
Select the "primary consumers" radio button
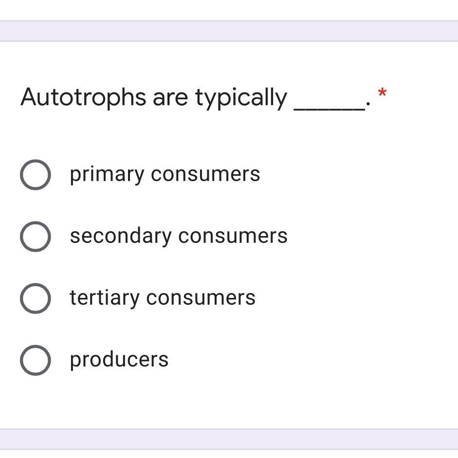click(36, 175)
